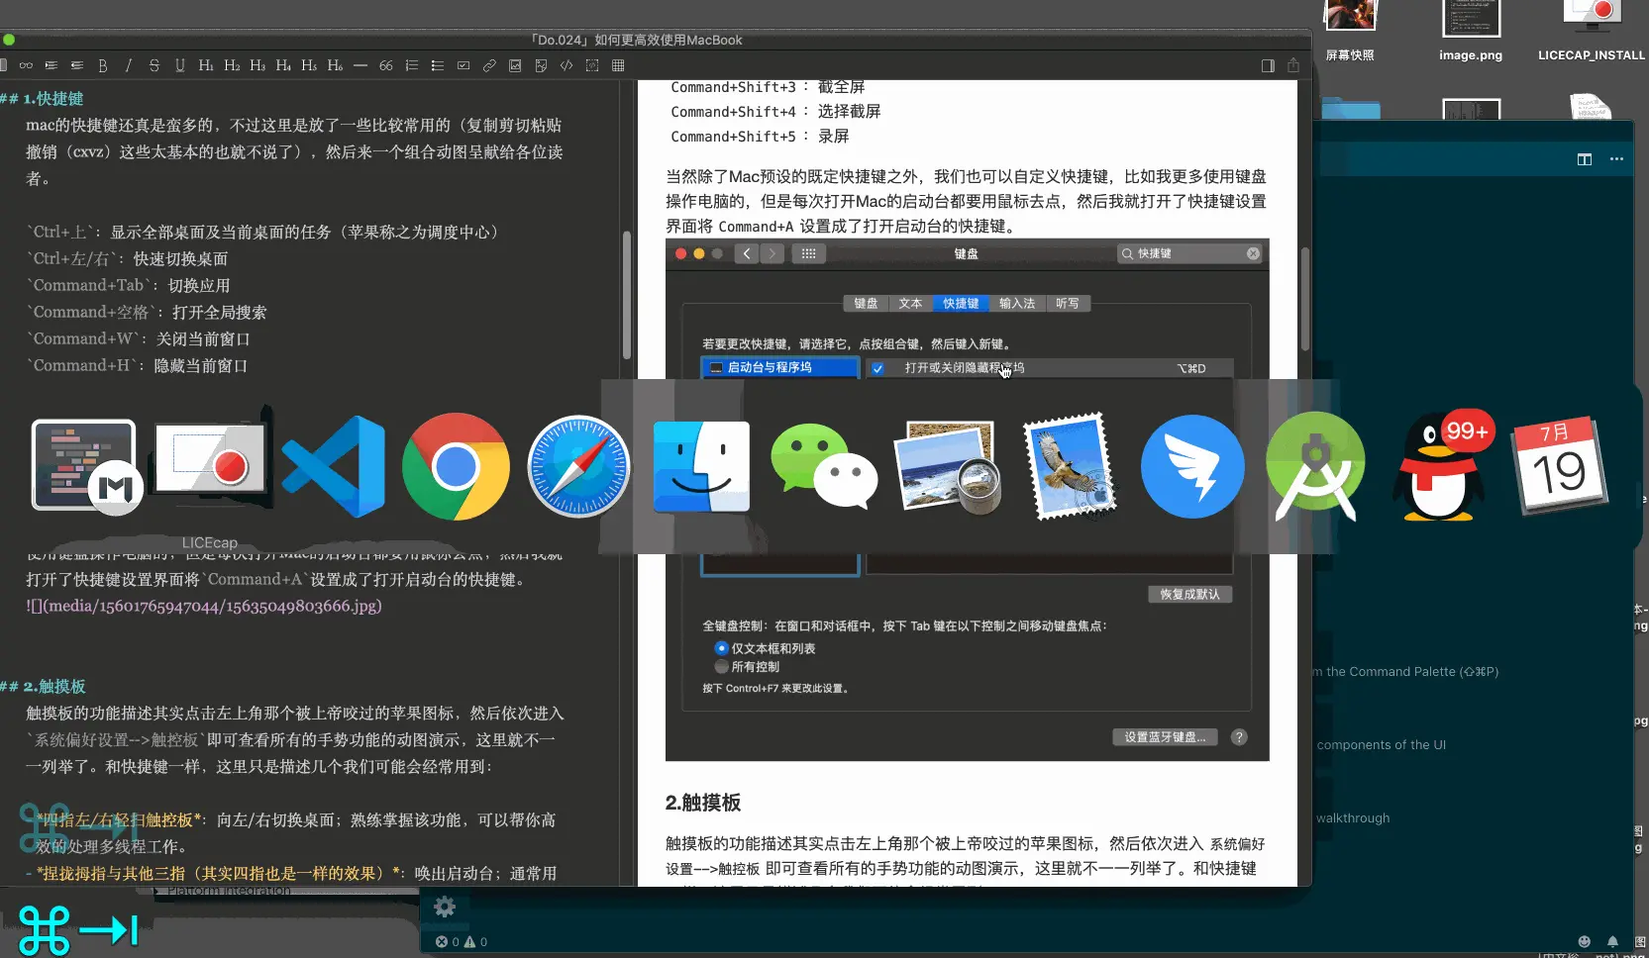The height and width of the screenshot is (958, 1649).
Task: Select the 仅文本框和列表 radio button
Action: pos(721,648)
